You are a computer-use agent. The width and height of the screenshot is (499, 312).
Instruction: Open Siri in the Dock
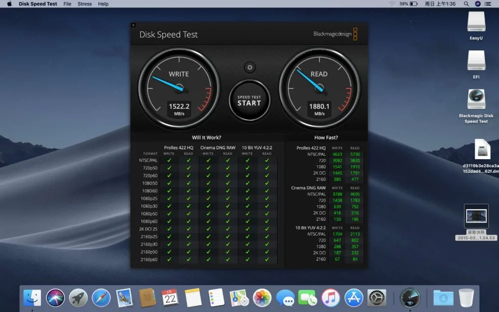[x=55, y=299]
